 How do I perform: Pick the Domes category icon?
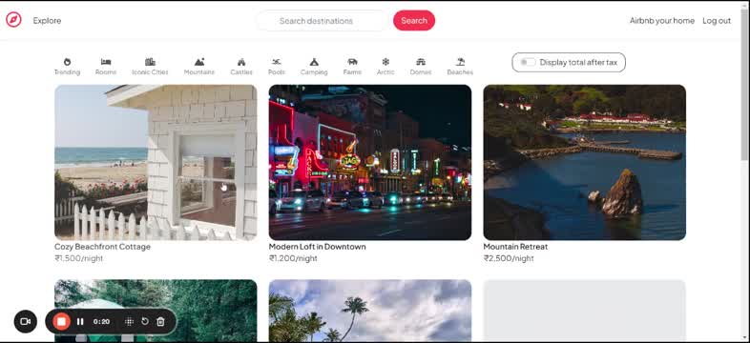point(421,62)
